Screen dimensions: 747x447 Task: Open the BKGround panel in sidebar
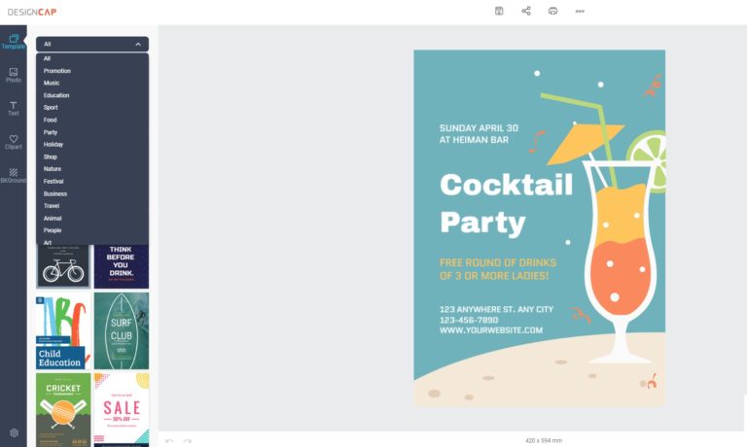point(14,175)
